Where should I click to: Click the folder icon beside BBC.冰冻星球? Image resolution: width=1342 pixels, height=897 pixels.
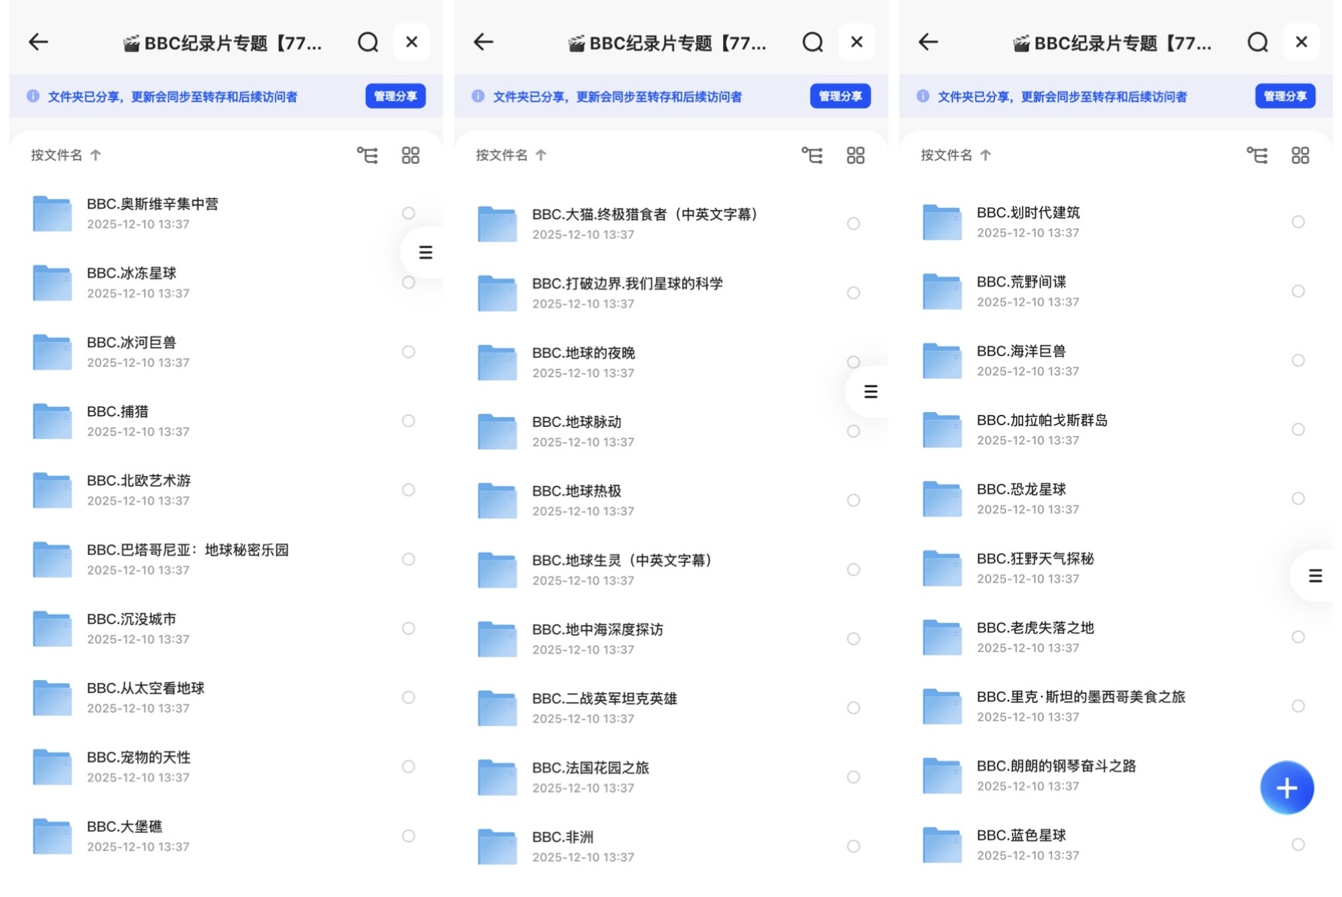point(51,282)
